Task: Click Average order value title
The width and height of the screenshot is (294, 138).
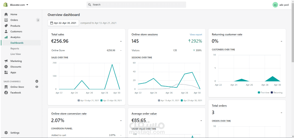Action: click(144, 114)
